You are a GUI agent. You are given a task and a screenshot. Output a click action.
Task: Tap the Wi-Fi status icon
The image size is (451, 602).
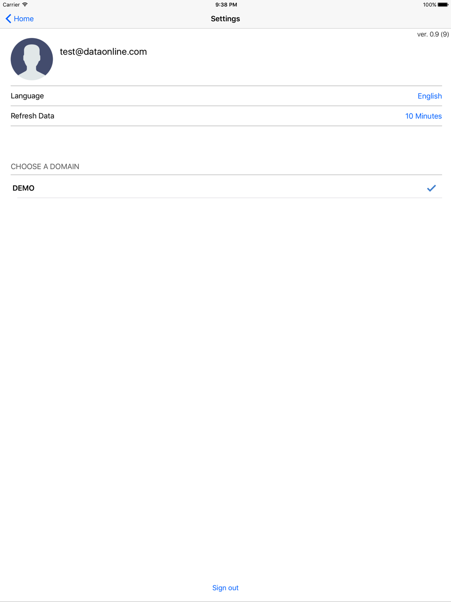pyautogui.click(x=25, y=5)
